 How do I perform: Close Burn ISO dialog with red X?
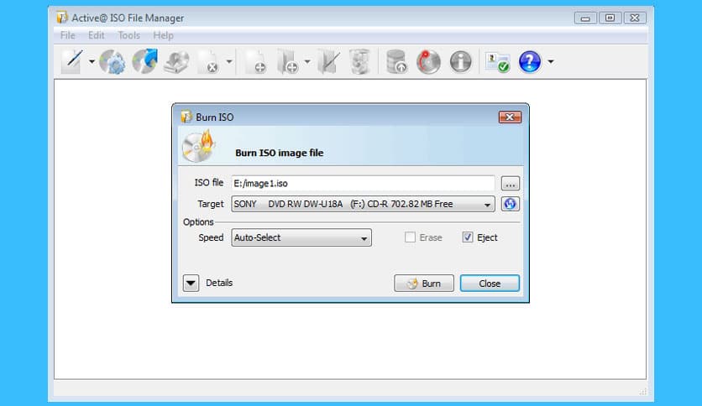pyautogui.click(x=510, y=117)
